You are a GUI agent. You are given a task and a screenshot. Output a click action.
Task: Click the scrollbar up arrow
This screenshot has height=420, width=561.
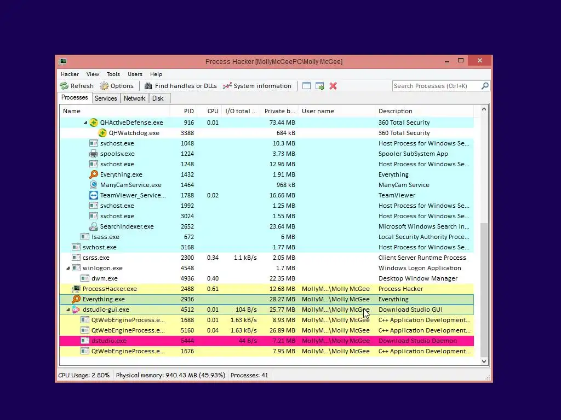(x=484, y=109)
